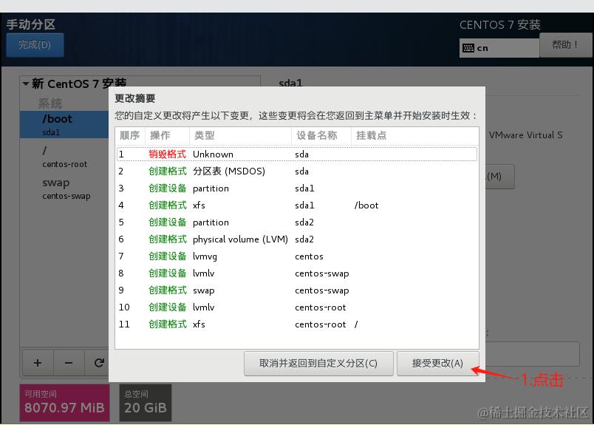594x425 pixels.
Task: Click the 完成(D) done button
Action: pyautogui.click(x=35, y=45)
